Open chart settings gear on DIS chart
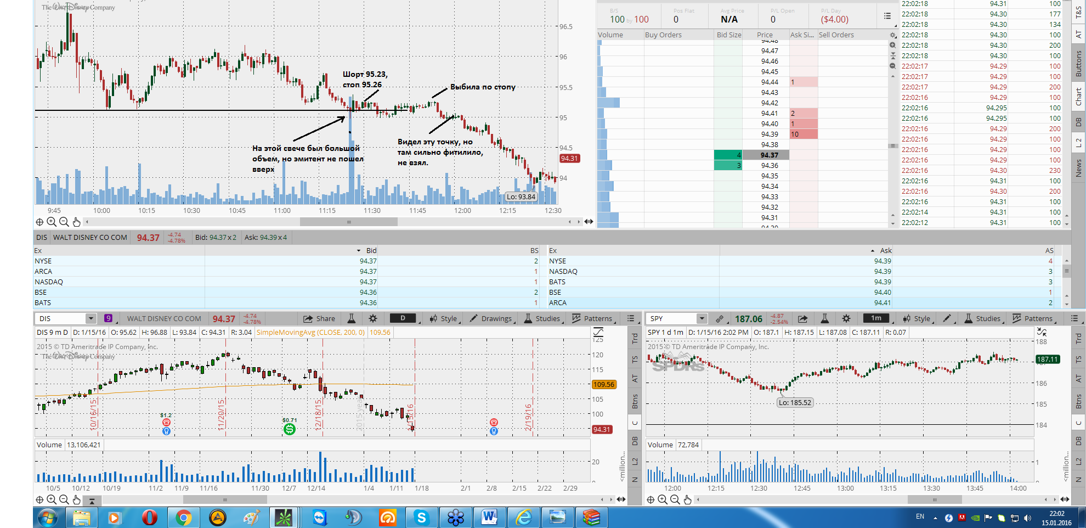The width and height of the screenshot is (1086, 528). pos(373,318)
